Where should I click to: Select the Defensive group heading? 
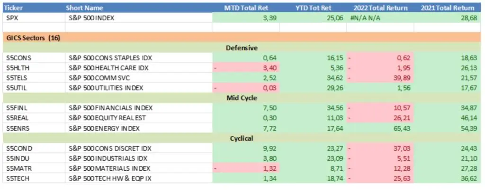[242, 48]
